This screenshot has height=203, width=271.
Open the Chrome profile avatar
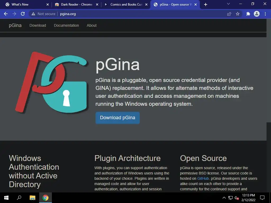click(257, 14)
